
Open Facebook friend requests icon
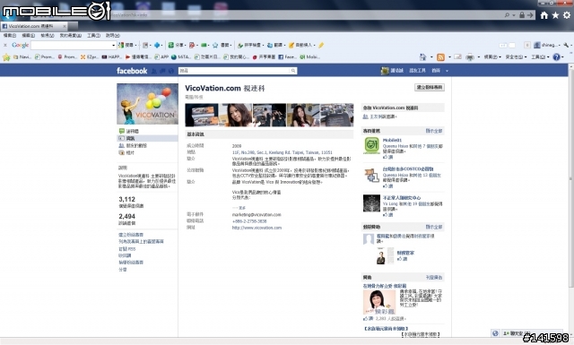[154, 71]
